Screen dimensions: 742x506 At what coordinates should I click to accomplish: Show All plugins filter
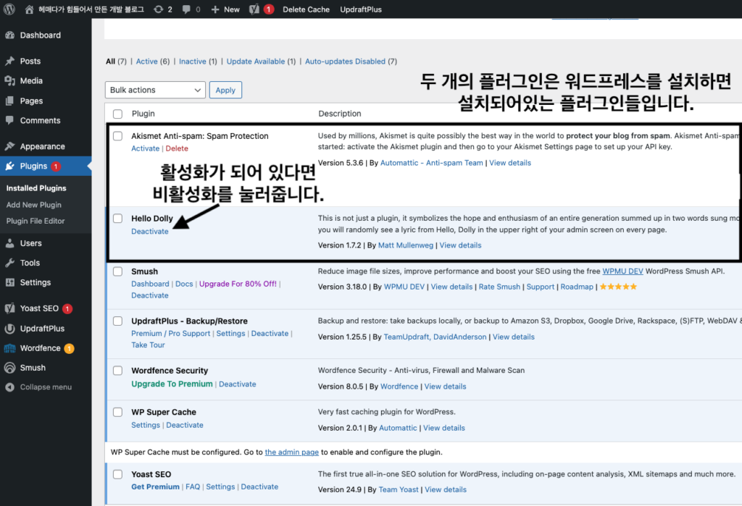(x=110, y=62)
